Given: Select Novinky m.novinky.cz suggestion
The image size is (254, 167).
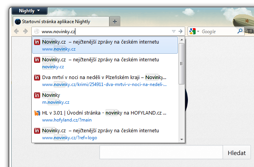Looking at the screenshot, I should (105, 98).
